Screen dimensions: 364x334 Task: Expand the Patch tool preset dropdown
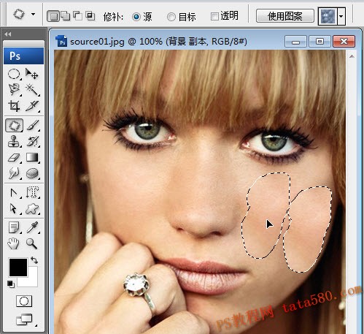33,14
